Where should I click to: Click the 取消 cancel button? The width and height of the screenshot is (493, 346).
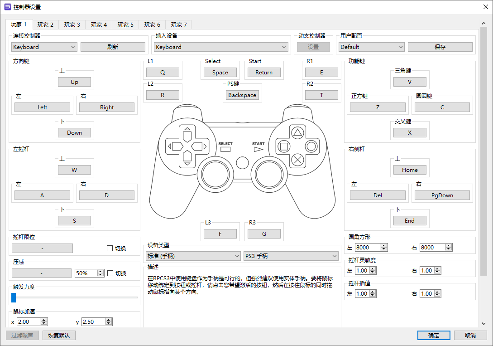(x=470, y=335)
